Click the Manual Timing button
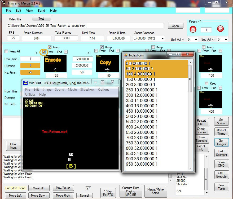The image size is (233, 199). point(221,132)
